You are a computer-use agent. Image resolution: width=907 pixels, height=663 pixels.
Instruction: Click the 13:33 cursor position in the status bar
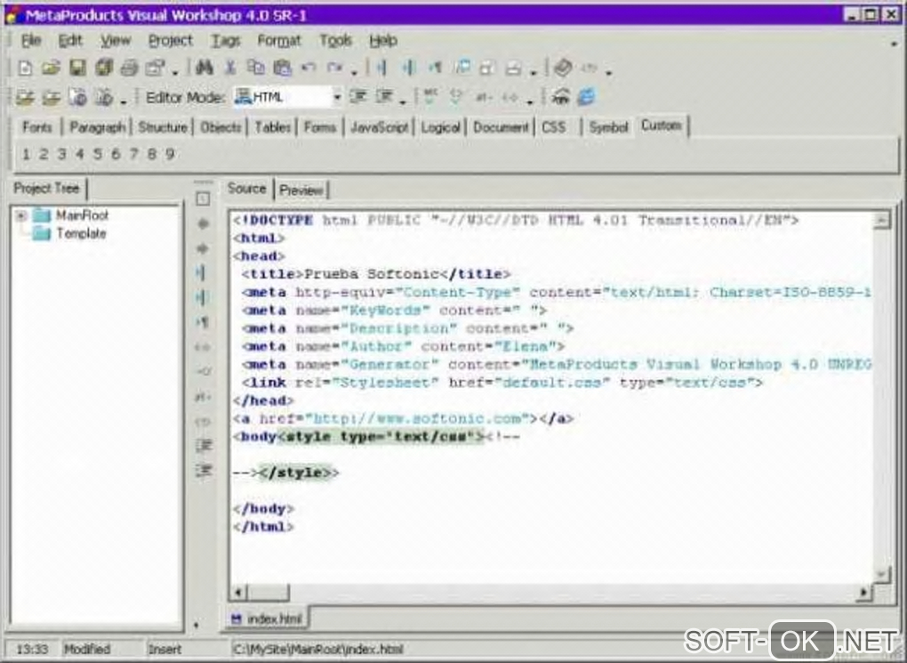[32, 650]
